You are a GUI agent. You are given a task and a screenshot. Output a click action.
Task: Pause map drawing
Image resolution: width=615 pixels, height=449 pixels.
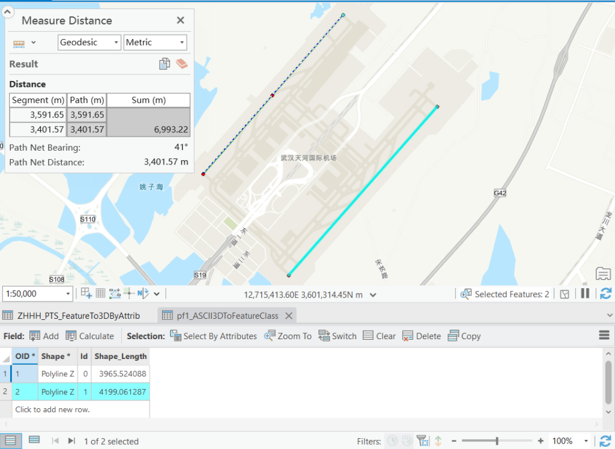(584, 294)
